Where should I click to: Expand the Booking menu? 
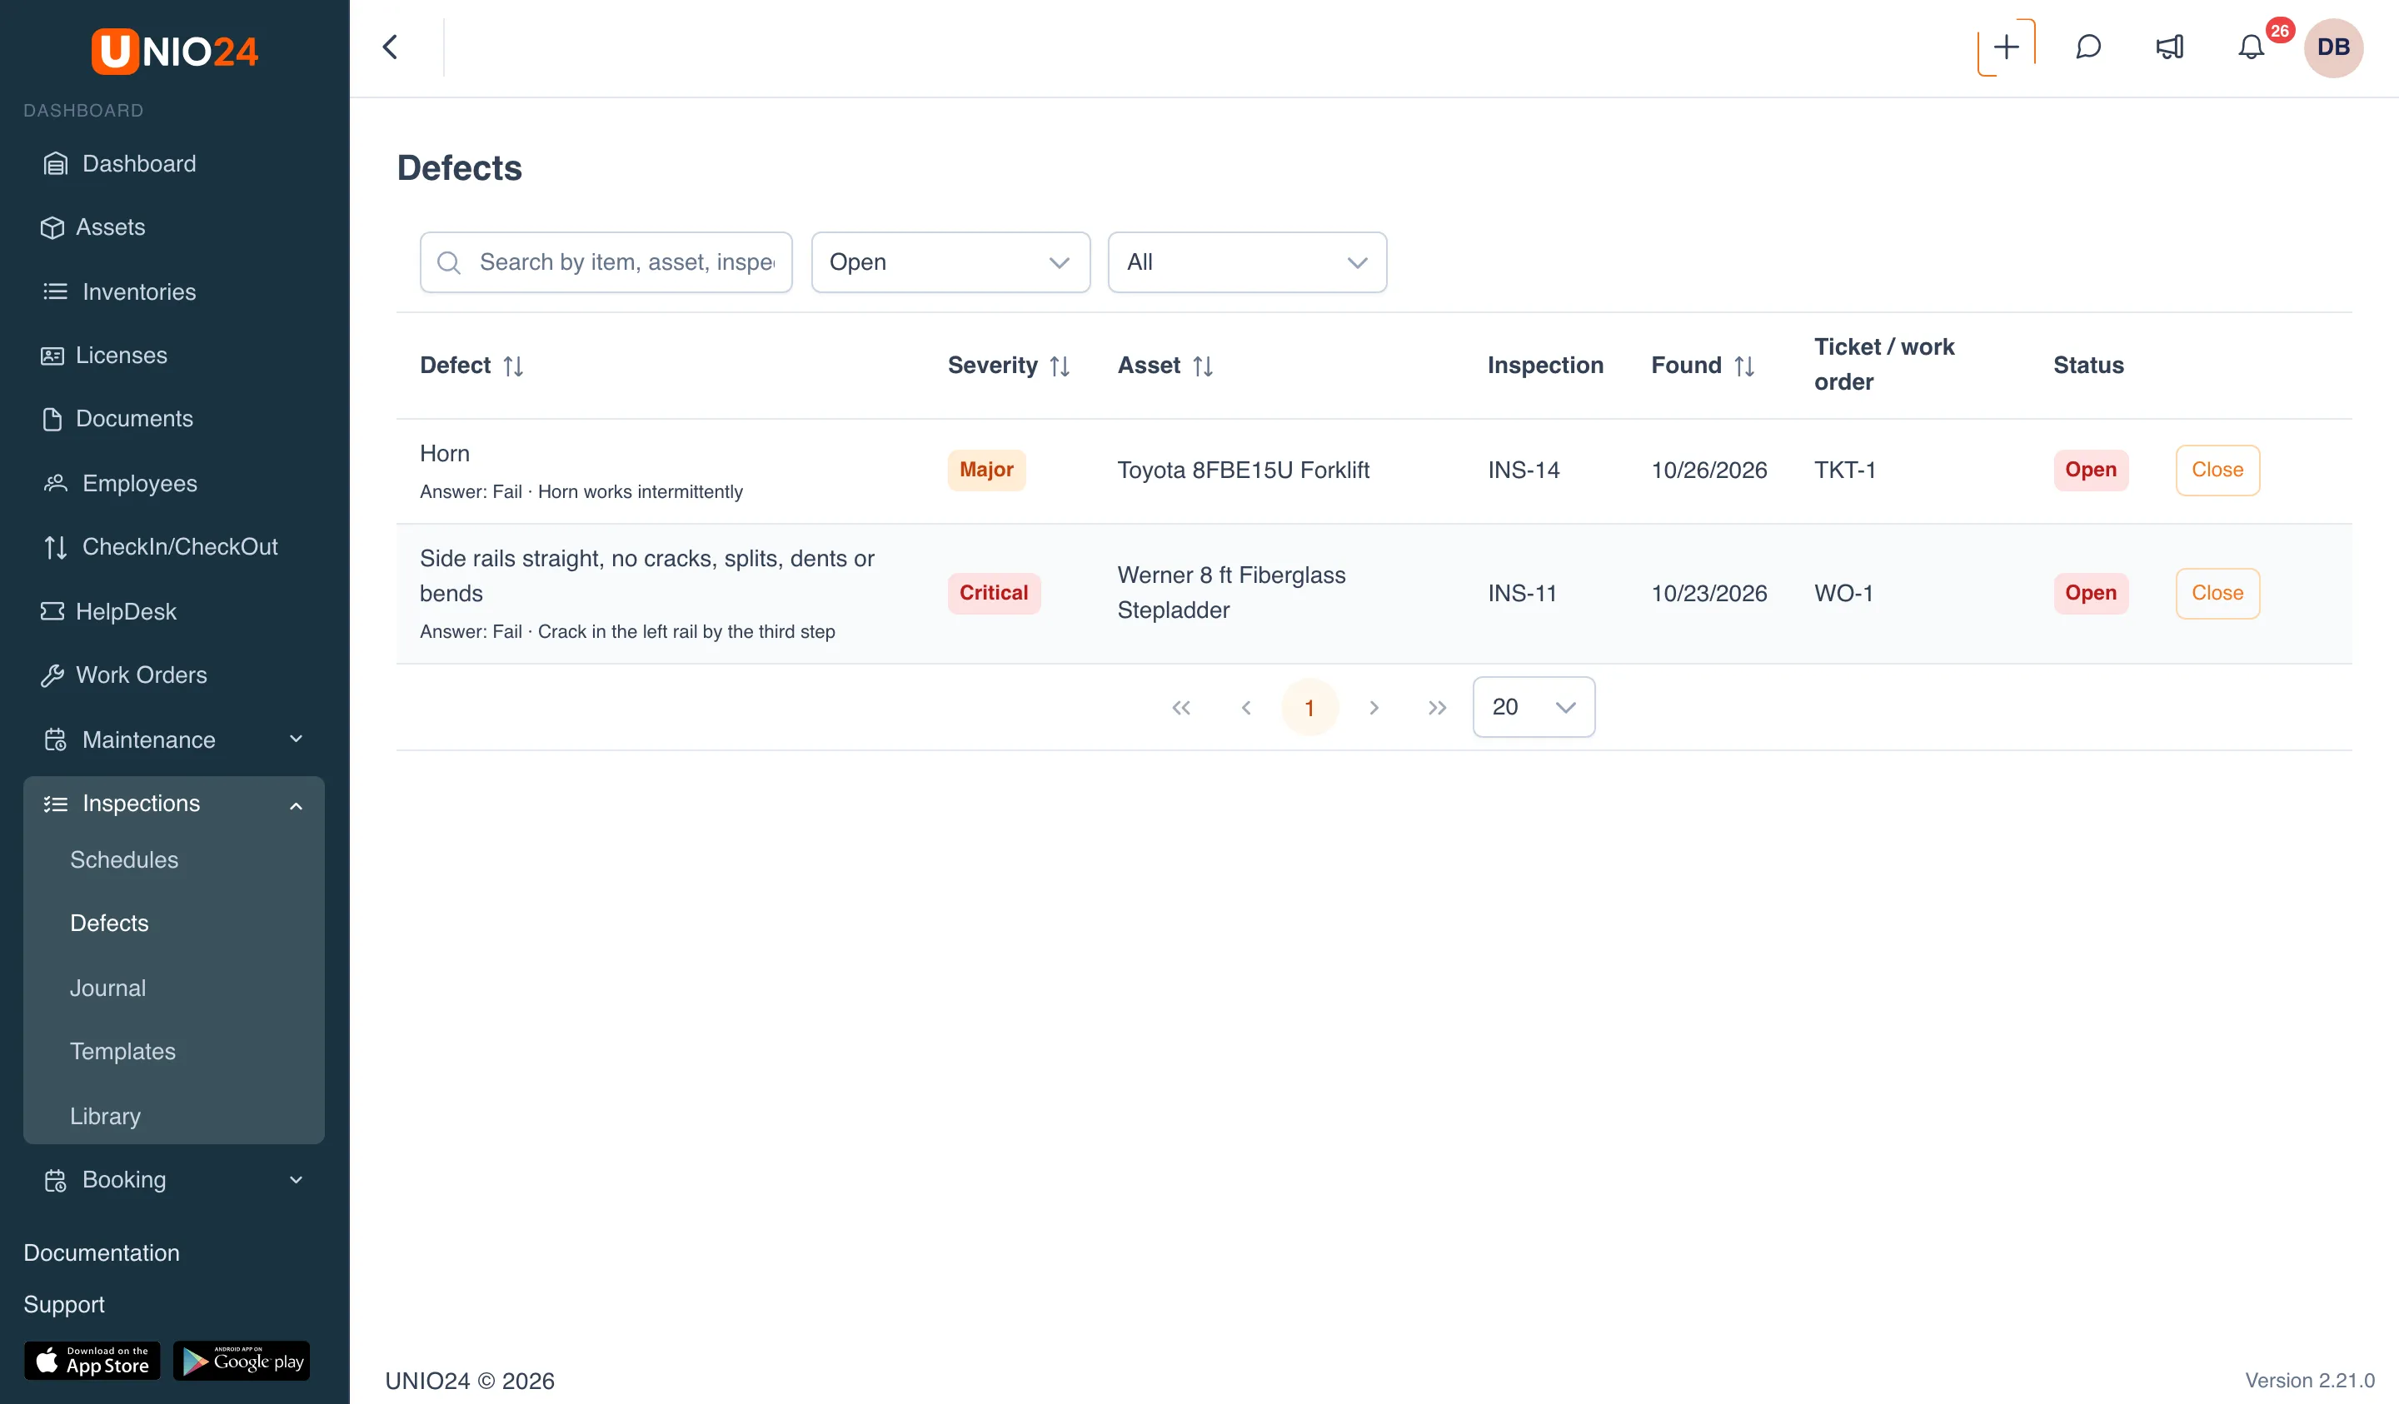point(174,1179)
